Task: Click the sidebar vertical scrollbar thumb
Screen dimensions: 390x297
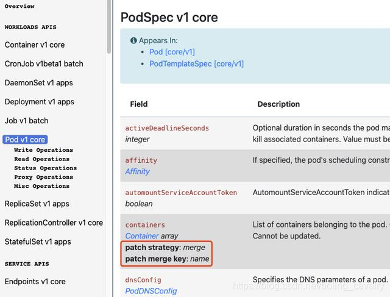Action: 109,27
